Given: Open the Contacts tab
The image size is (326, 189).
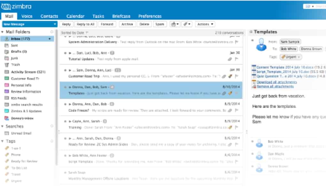Looking at the screenshot, I should (49, 16).
